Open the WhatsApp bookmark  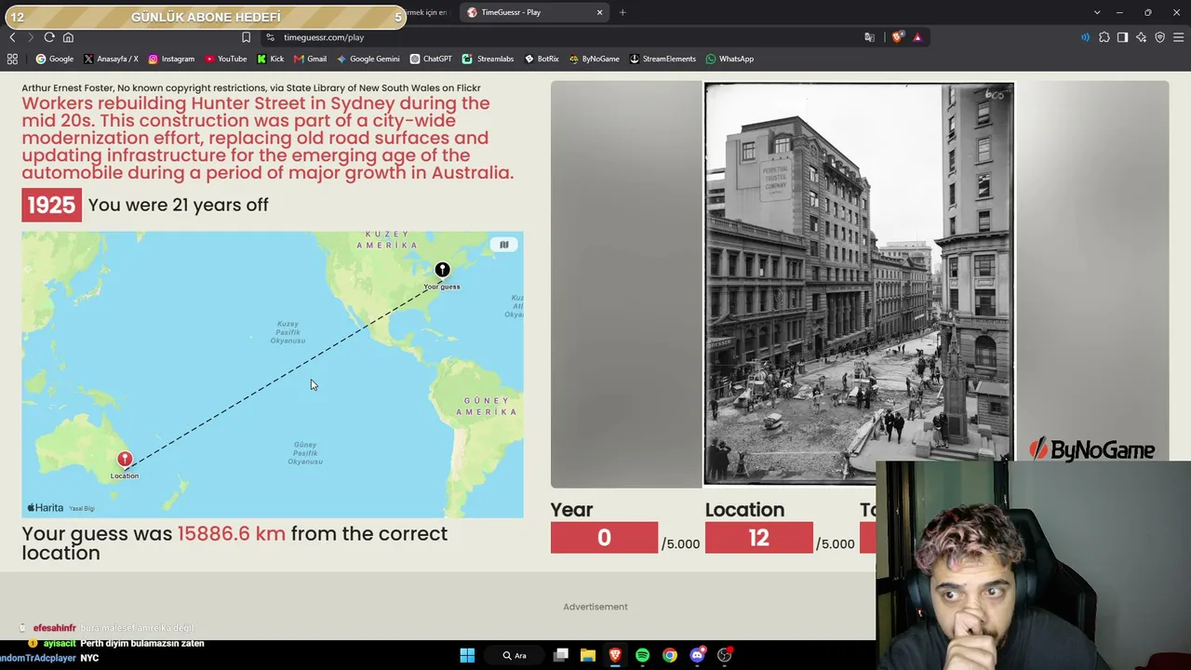point(729,59)
